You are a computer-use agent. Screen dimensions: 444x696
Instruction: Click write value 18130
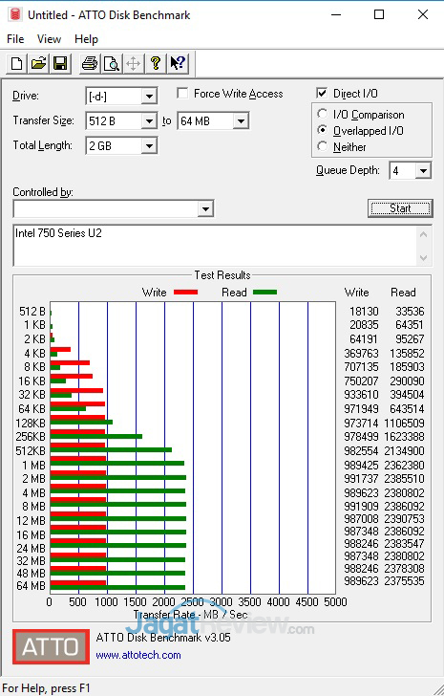[364, 312]
